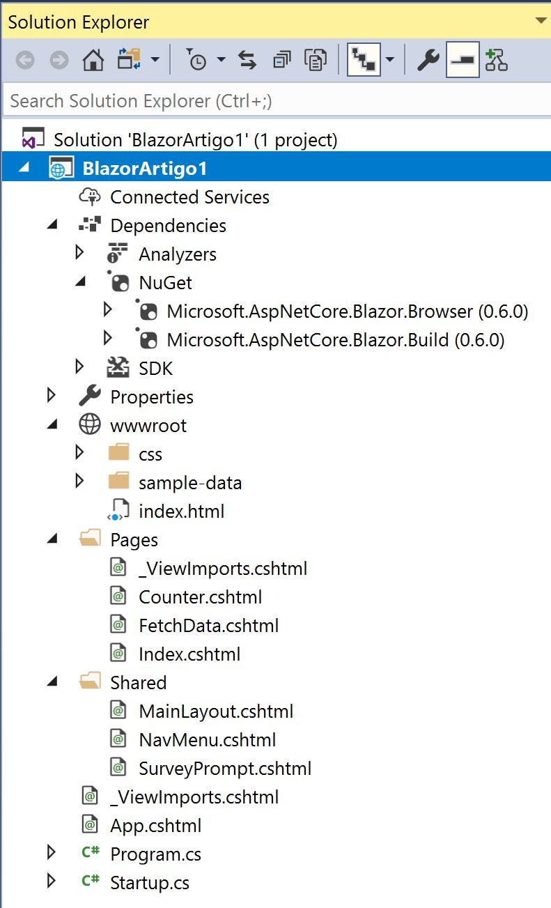This screenshot has height=908, width=551.
Task: Click the Collapse All toolbar icon
Action: point(281,61)
